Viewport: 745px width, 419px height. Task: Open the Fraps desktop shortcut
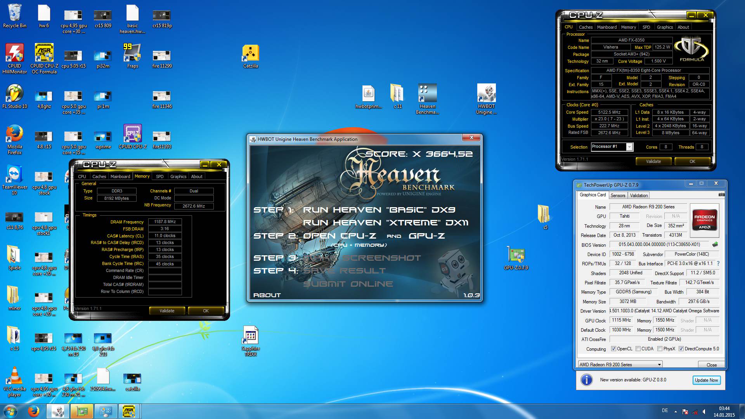[x=133, y=56]
